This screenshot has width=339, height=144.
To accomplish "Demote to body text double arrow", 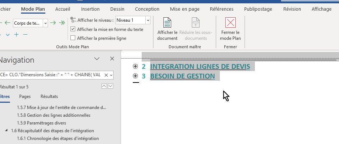I will pyautogui.click(x=62, y=23).
